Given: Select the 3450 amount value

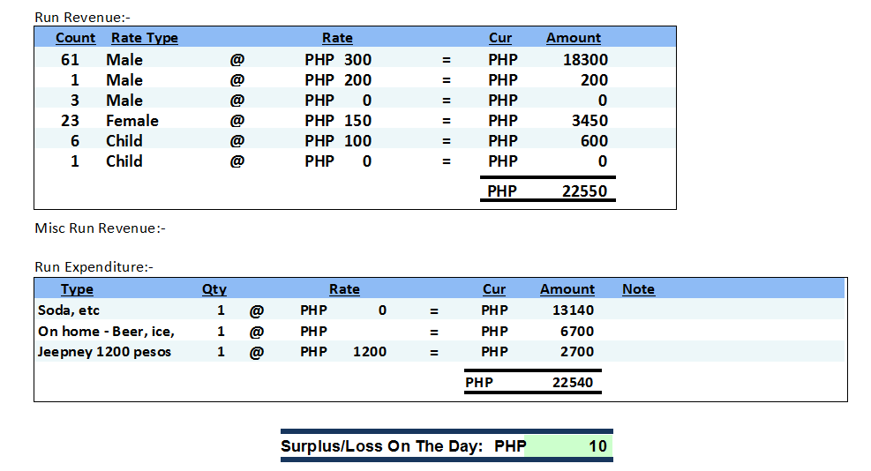Looking at the screenshot, I should click(x=589, y=121).
